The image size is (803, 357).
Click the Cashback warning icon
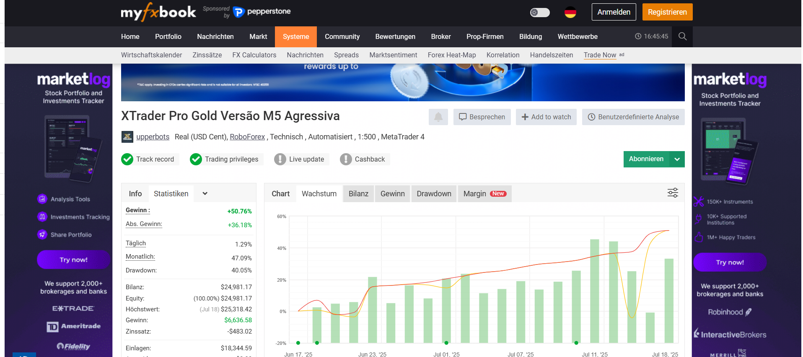(346, 159)
